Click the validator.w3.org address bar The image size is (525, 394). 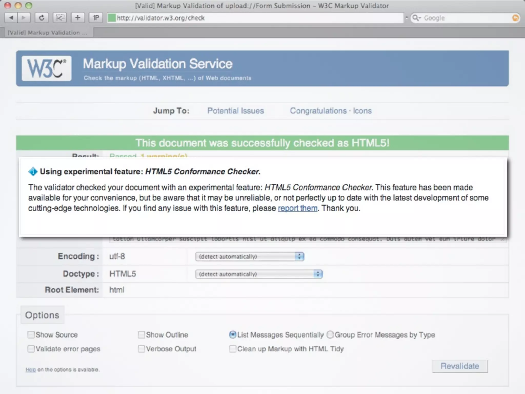(256, 18)
